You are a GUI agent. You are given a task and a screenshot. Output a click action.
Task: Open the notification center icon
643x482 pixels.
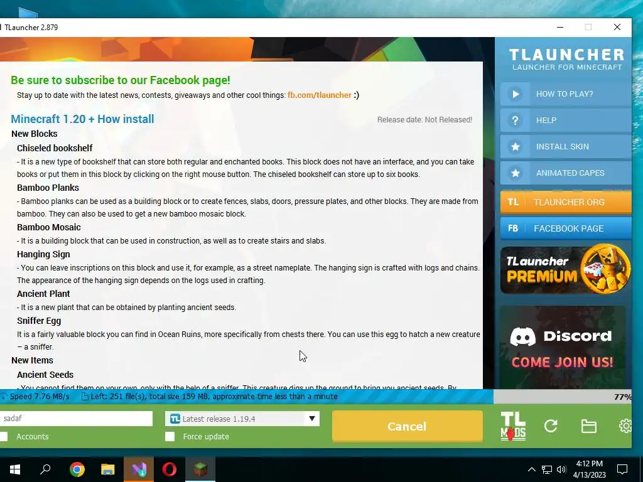[622, 469]
